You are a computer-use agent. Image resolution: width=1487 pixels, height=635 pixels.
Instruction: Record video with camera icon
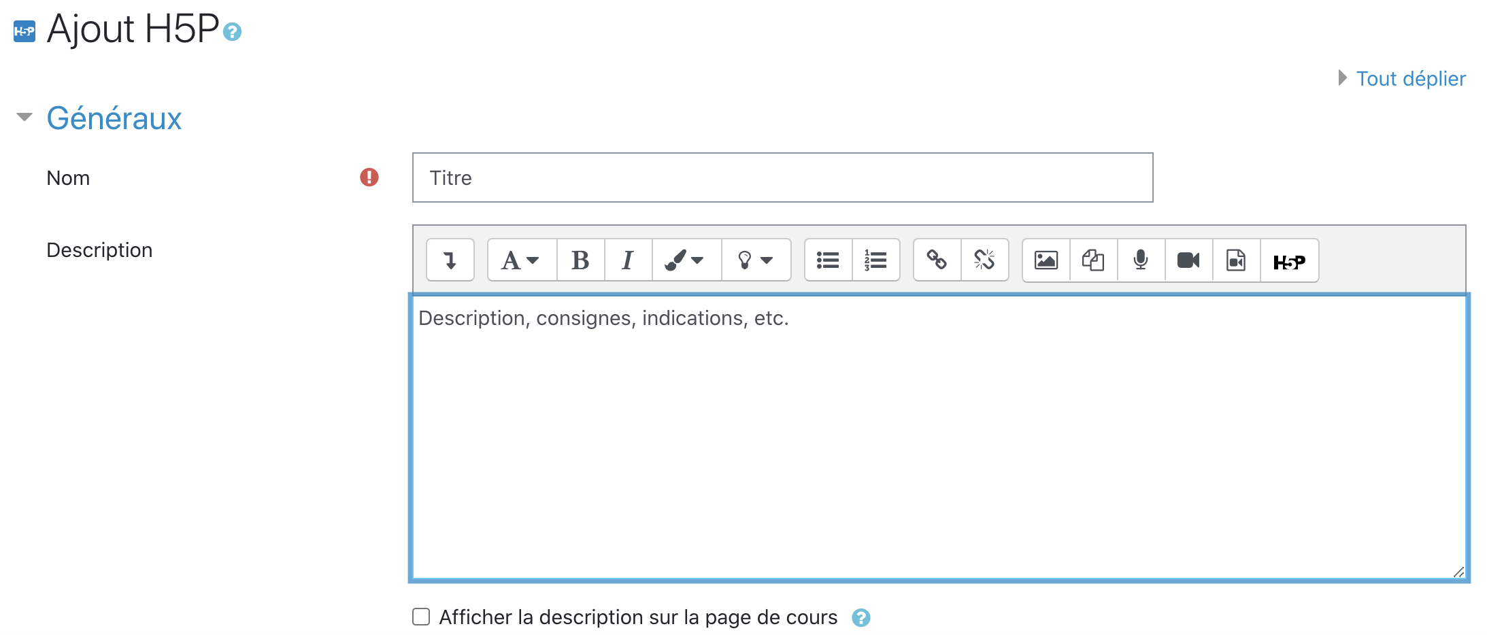pyautogui.click(x=1188, y=260)
